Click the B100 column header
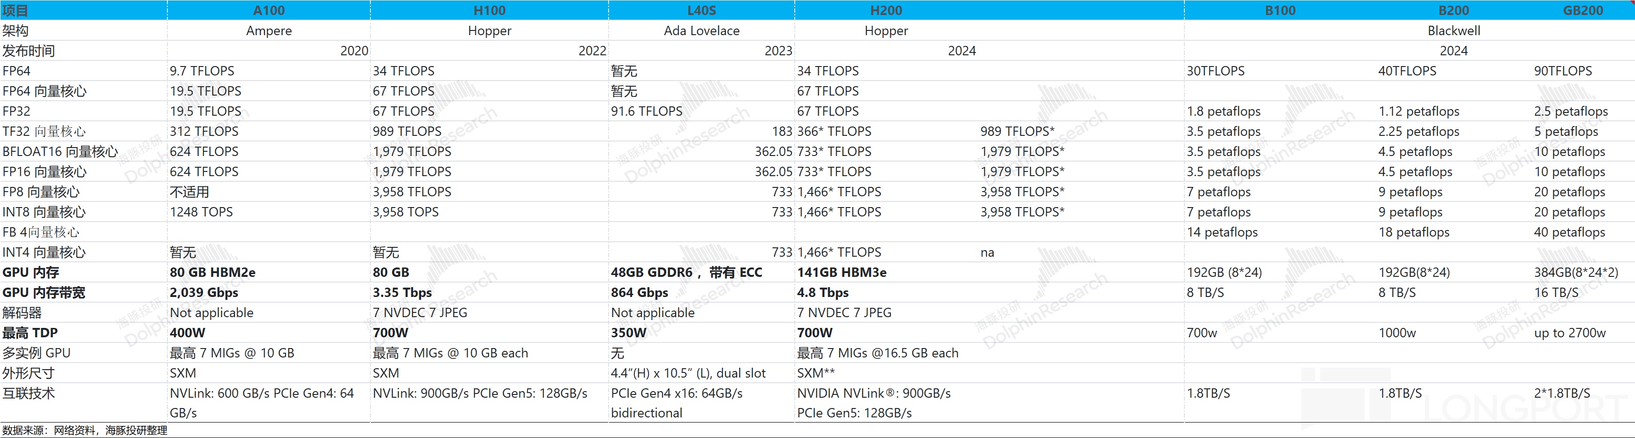This screenshot has height=438, width=1635. pyautogui.click(x=1280, y=10)
